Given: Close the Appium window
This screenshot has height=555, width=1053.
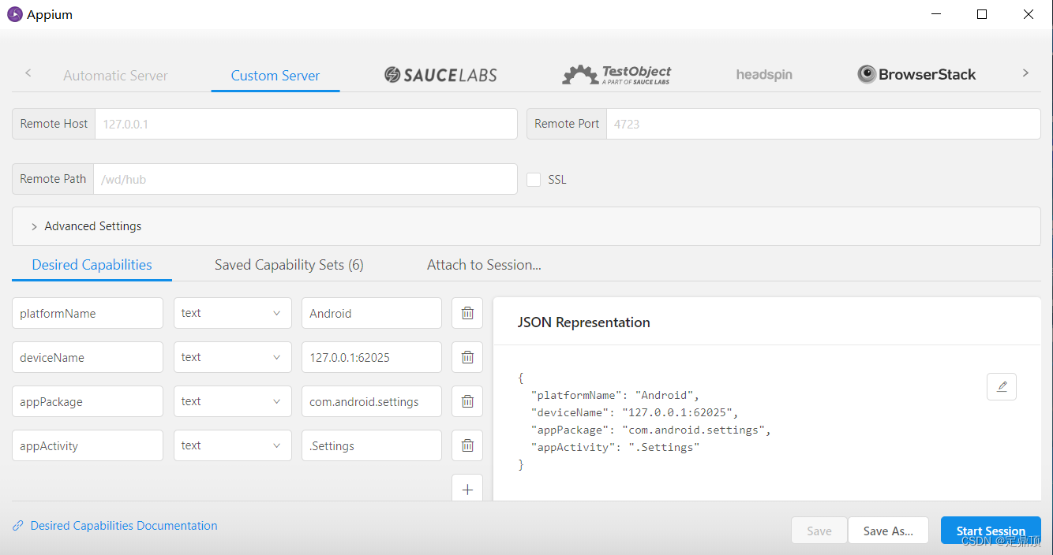Looking at the screenshot, I should 1029,14.
